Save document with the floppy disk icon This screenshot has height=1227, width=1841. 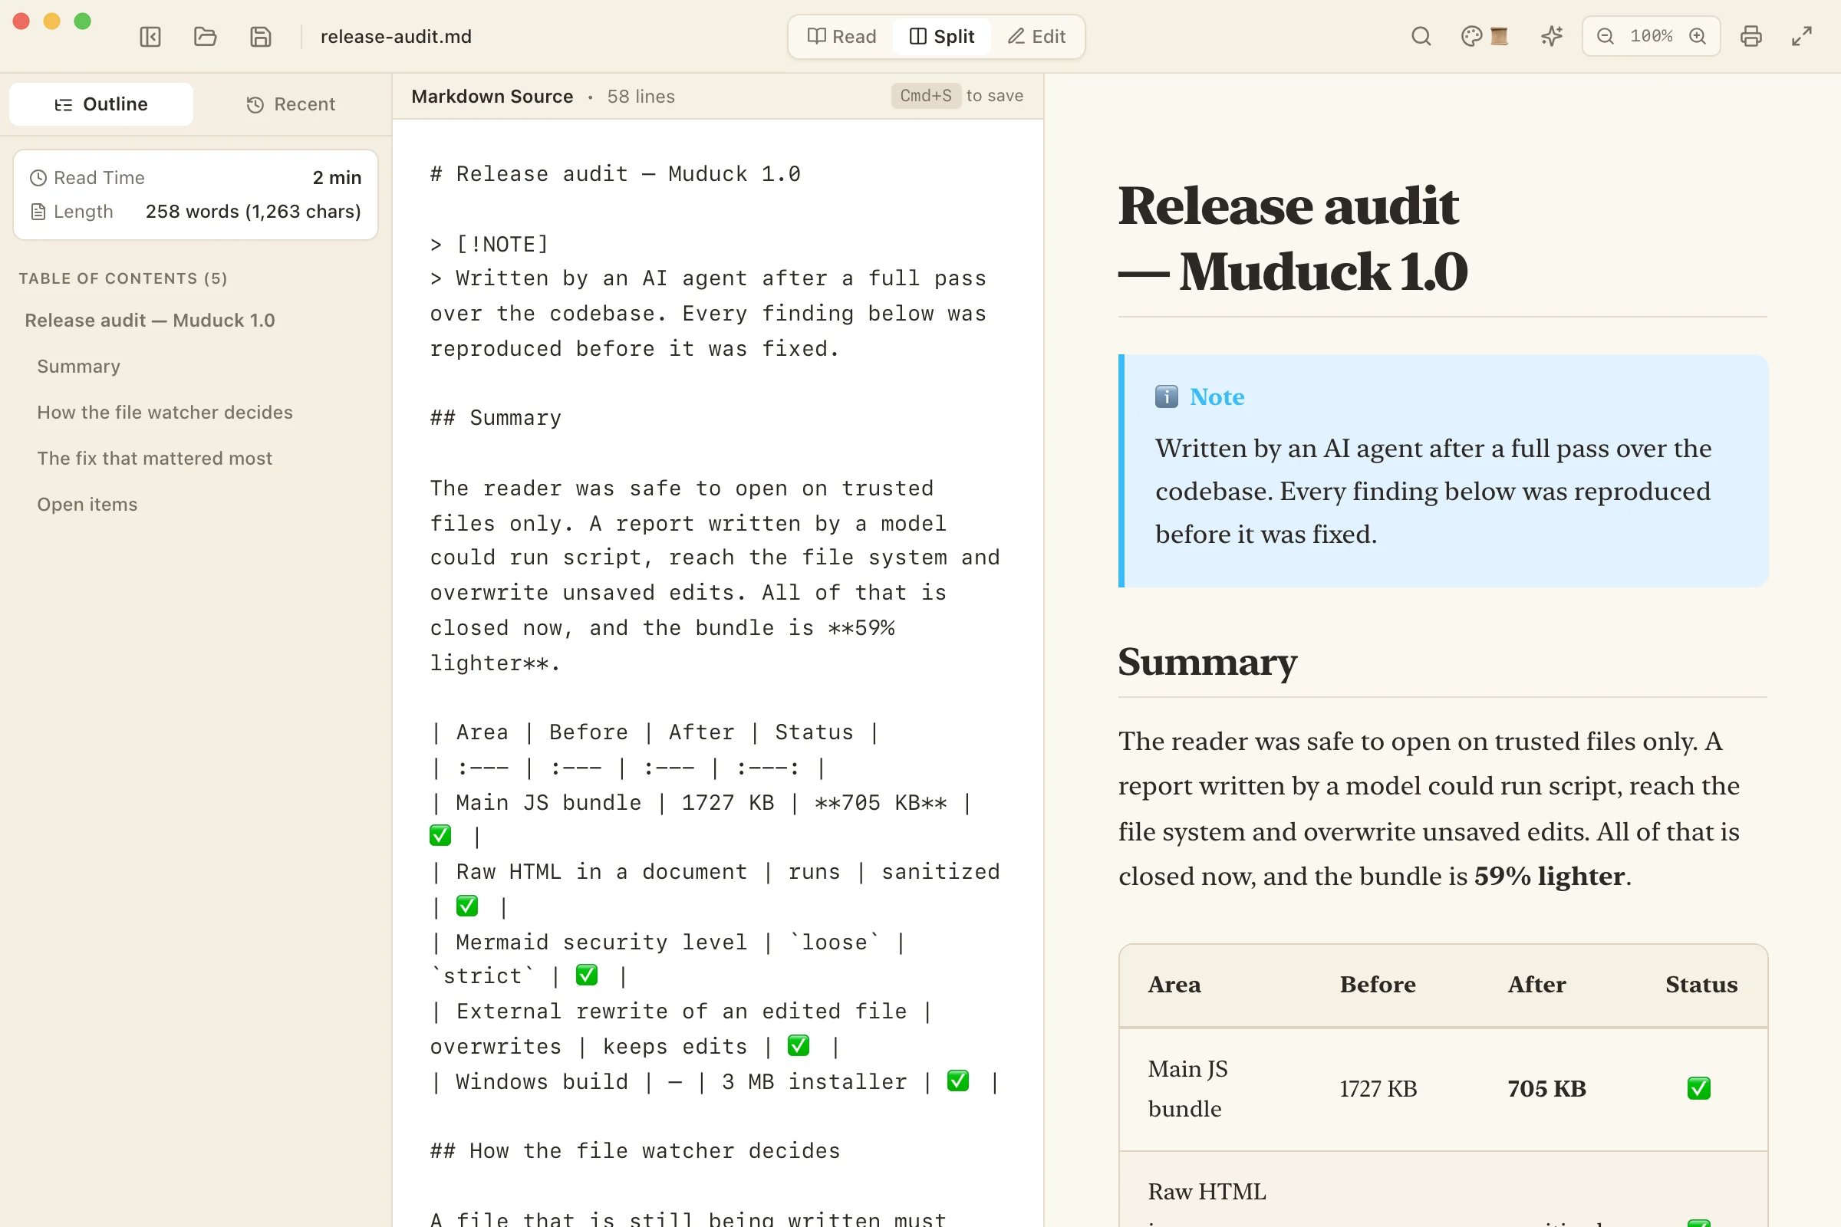(261, 37)
